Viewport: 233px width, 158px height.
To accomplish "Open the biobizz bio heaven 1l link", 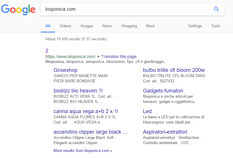I will [x=78, y=90].
